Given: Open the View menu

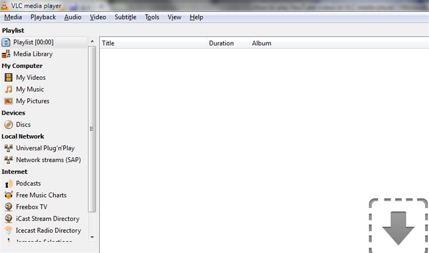Looking at the screenshot, I should [x=174, y=17].
